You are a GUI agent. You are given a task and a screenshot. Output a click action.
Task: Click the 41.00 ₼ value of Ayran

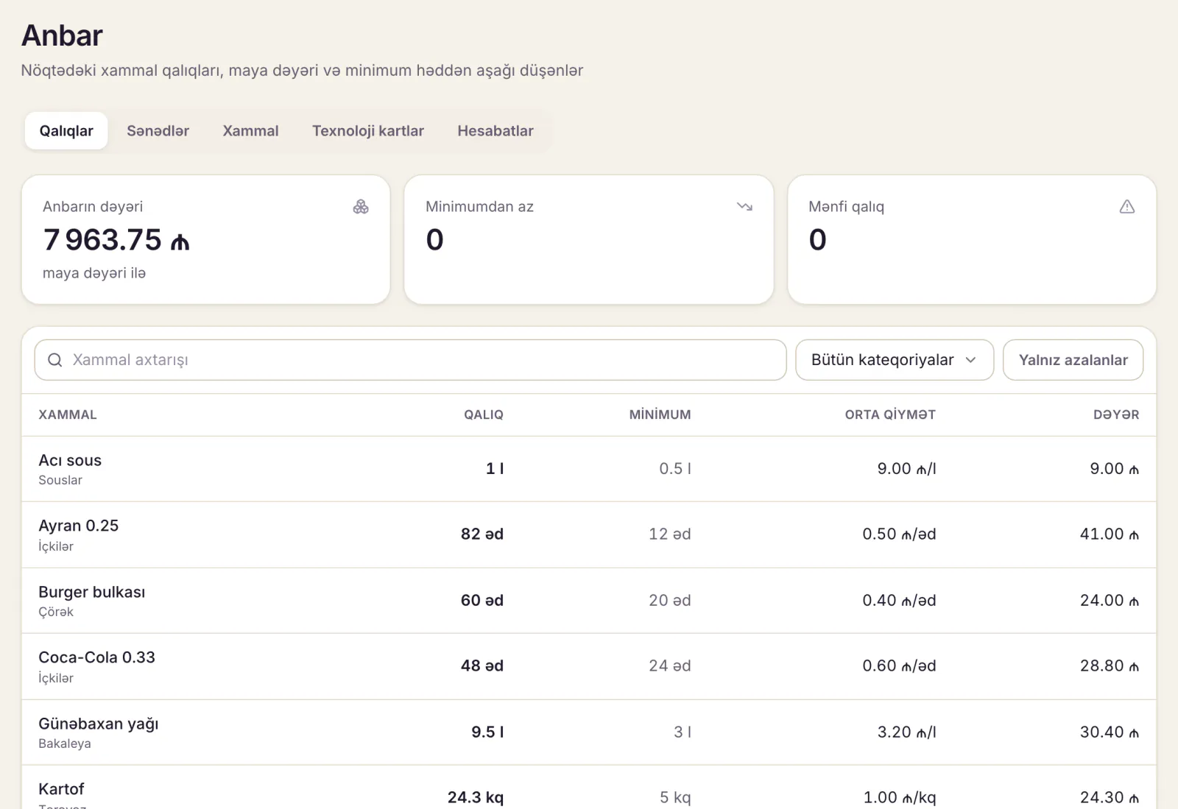coord(1110,534)
